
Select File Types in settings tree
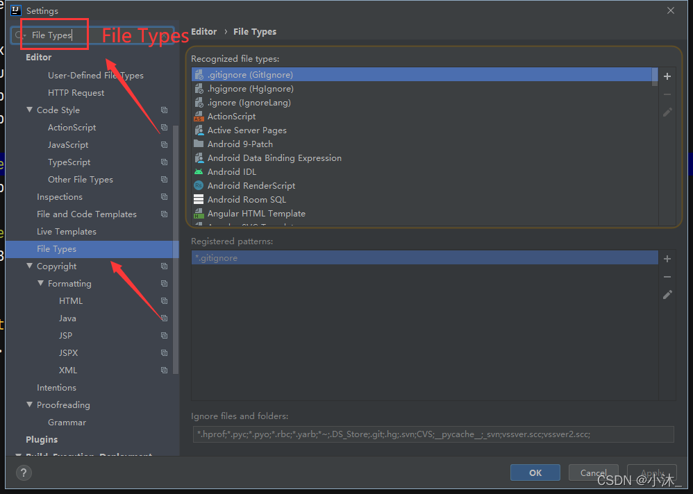tap(92, 249)
